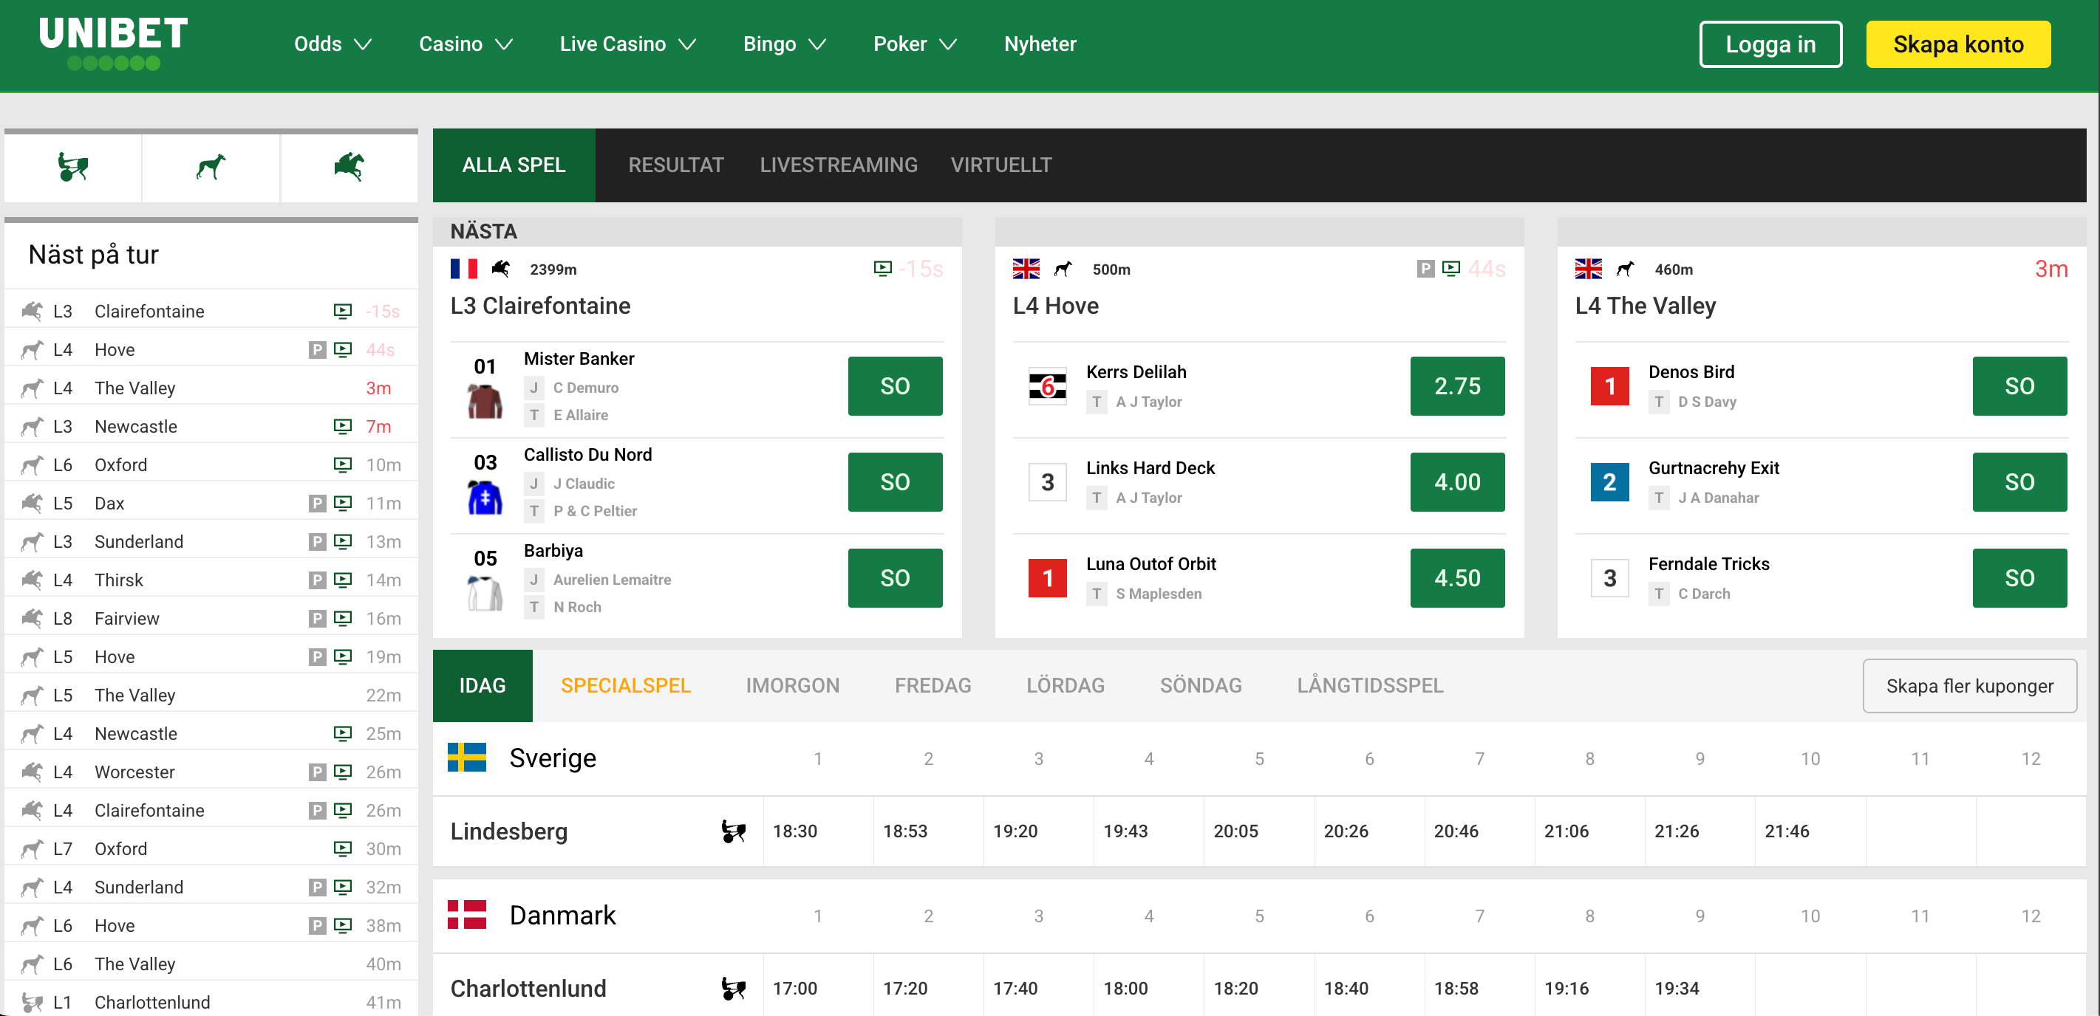Screen dimensions: 2100x1016
Task: Click livestream icon in L6 Oxford sidebar row
Action: tap(343, 464)
